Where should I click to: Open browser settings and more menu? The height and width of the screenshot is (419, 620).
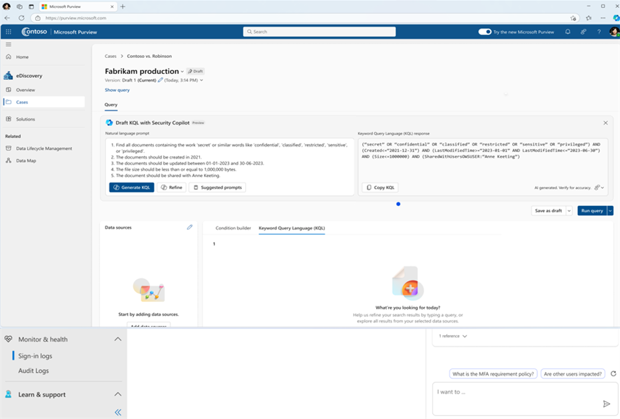603,18
